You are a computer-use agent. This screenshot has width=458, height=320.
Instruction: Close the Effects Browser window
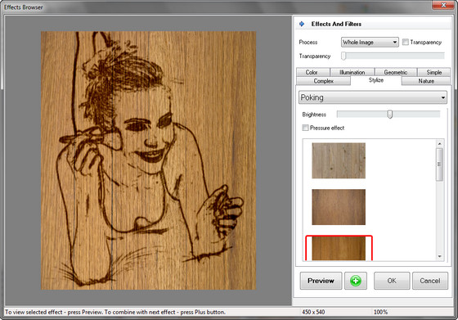pyautogui.click(x=443, y=5)
